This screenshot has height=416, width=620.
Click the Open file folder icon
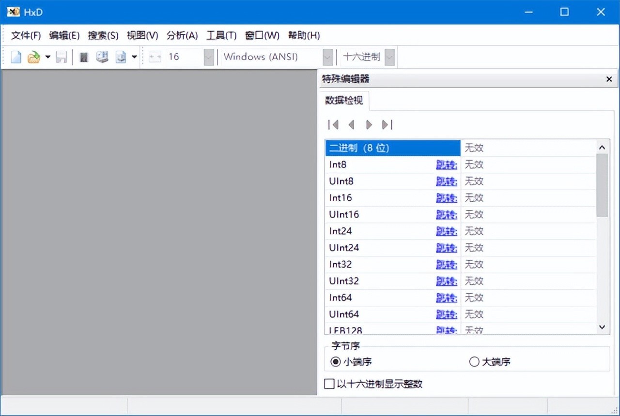click(33, 57)
